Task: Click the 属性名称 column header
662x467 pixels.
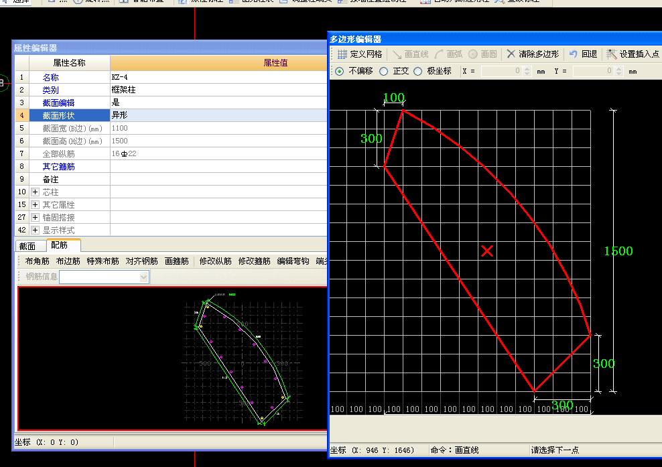Action: 69,63
